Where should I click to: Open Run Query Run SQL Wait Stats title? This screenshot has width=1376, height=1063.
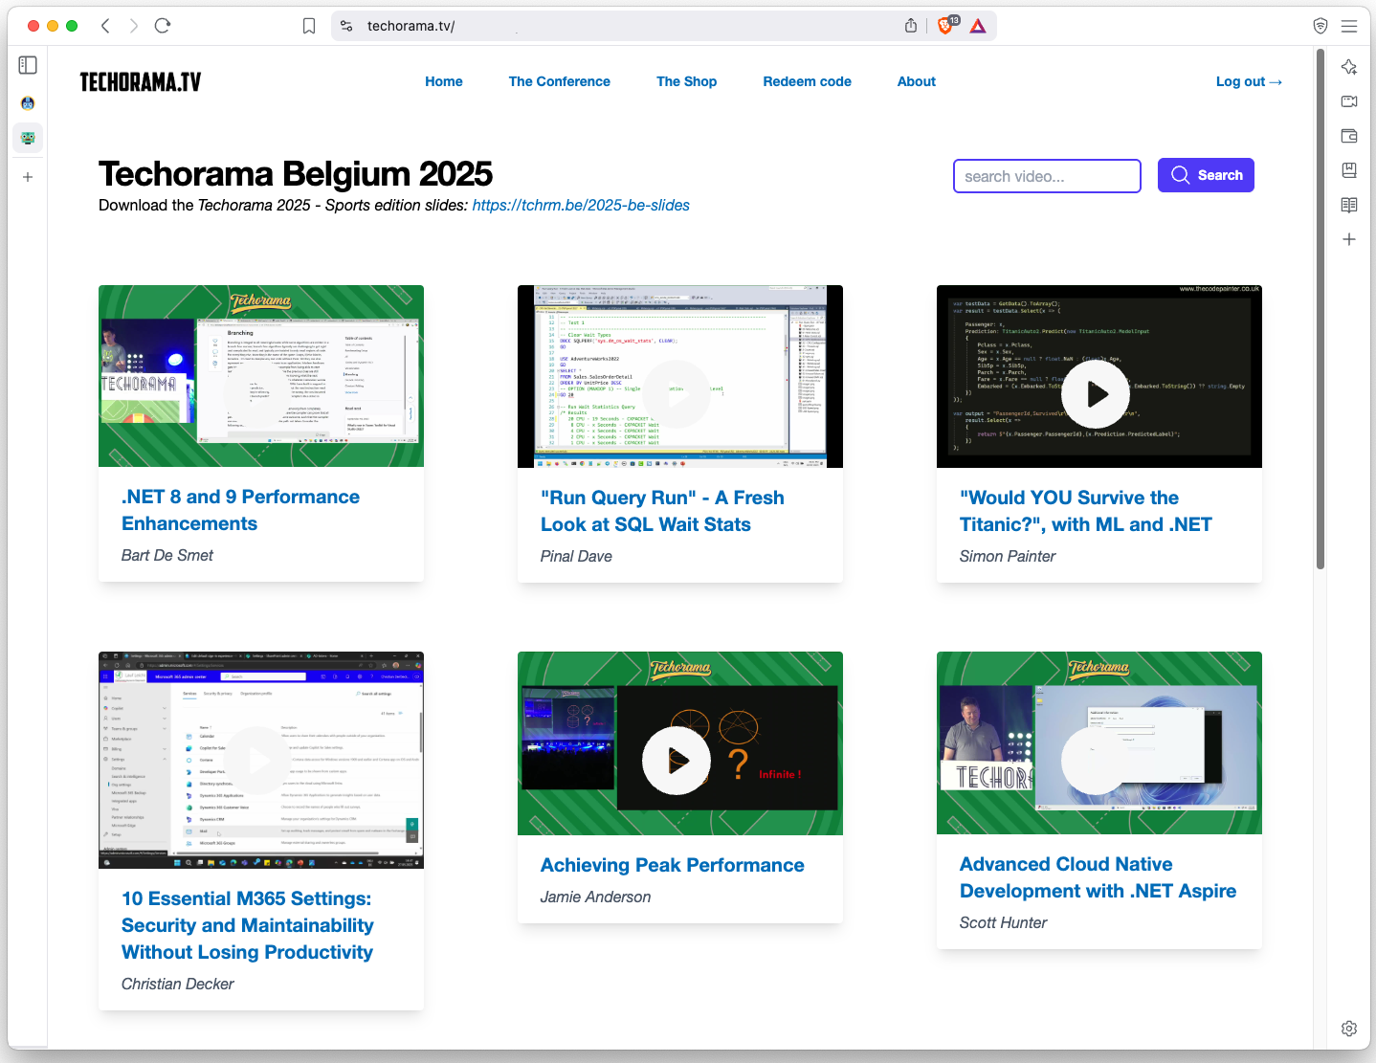(x=662, y=511)
